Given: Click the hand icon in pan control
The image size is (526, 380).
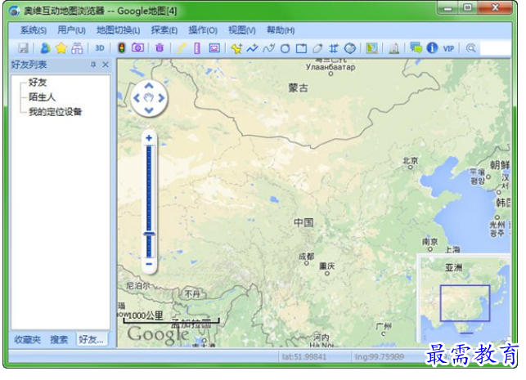Looking at the screenshot, I should pos(149,98).
